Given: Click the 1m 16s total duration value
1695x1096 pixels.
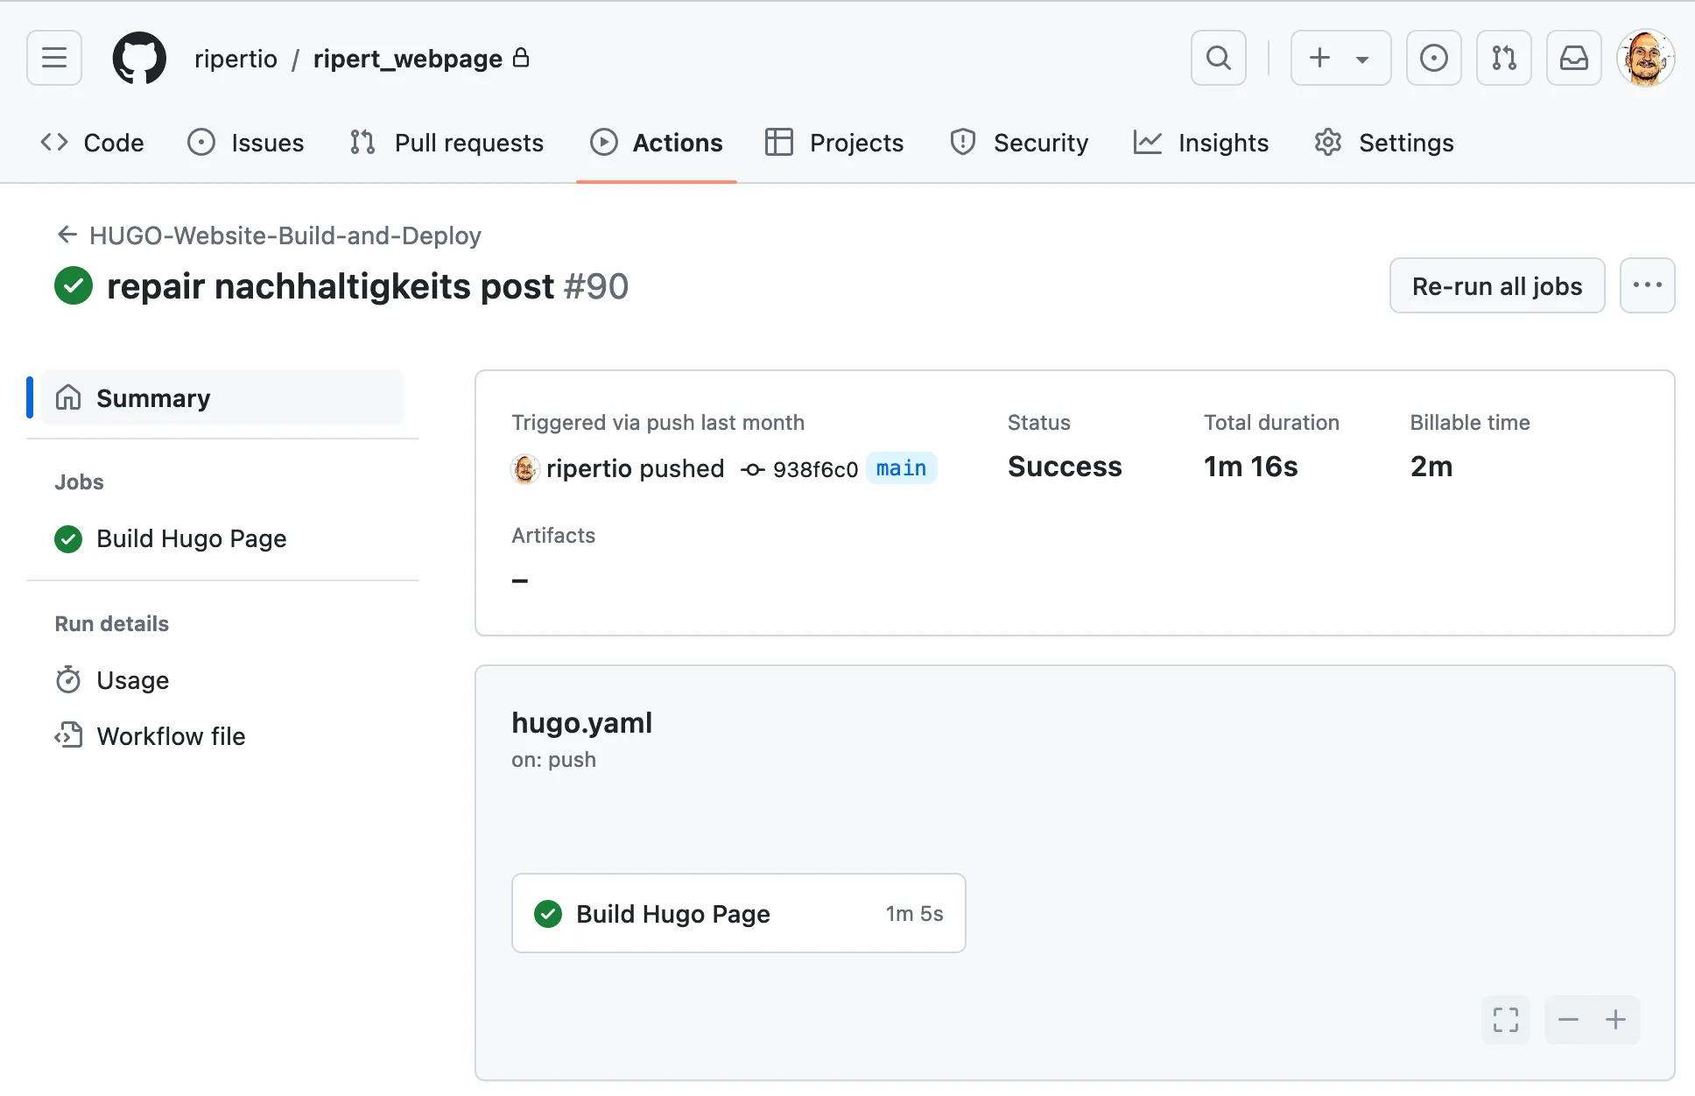Looking at the screenshot, I should (x=1250, y=466).
